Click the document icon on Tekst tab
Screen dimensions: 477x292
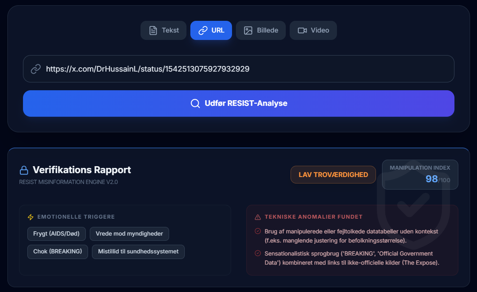coord(153,30)
